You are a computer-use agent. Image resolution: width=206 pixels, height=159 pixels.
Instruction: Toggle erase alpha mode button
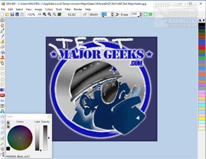point(145,14)
